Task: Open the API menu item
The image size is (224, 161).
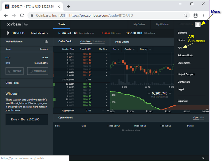Action: [179, 48]
